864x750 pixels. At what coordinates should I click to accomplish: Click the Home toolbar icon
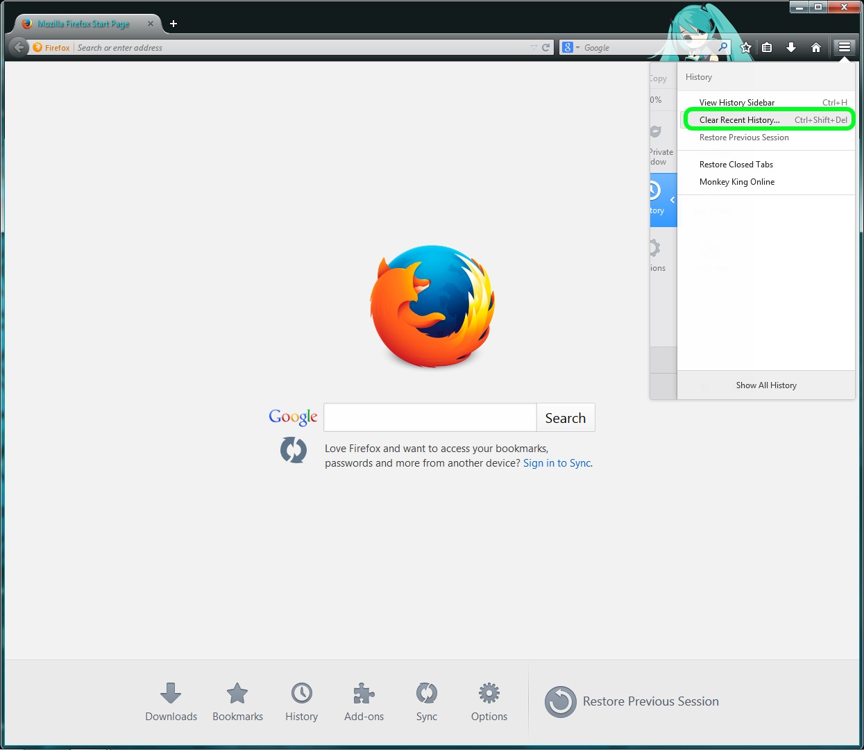coord(816,47)
